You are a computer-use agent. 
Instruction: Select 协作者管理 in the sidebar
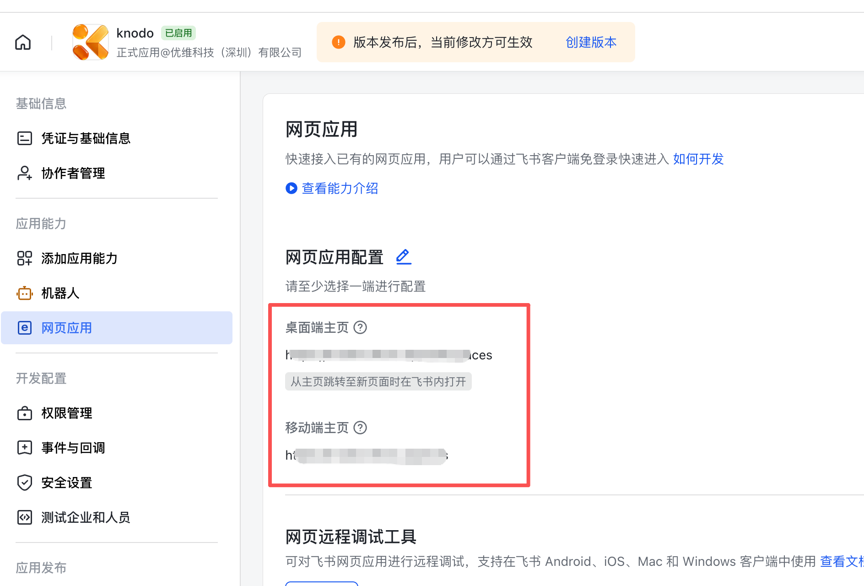72,173
